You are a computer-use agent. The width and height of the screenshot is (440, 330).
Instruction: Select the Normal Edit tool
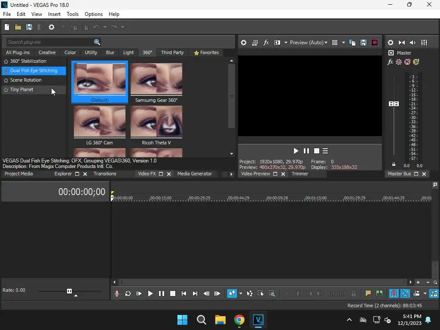pos(232,293)
